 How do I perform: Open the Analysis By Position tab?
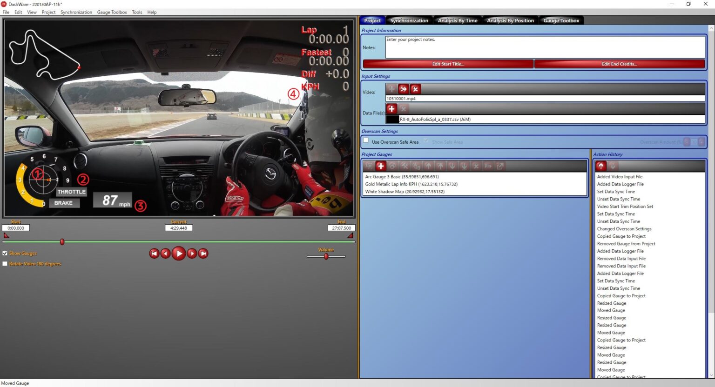(x=510, y=20)
